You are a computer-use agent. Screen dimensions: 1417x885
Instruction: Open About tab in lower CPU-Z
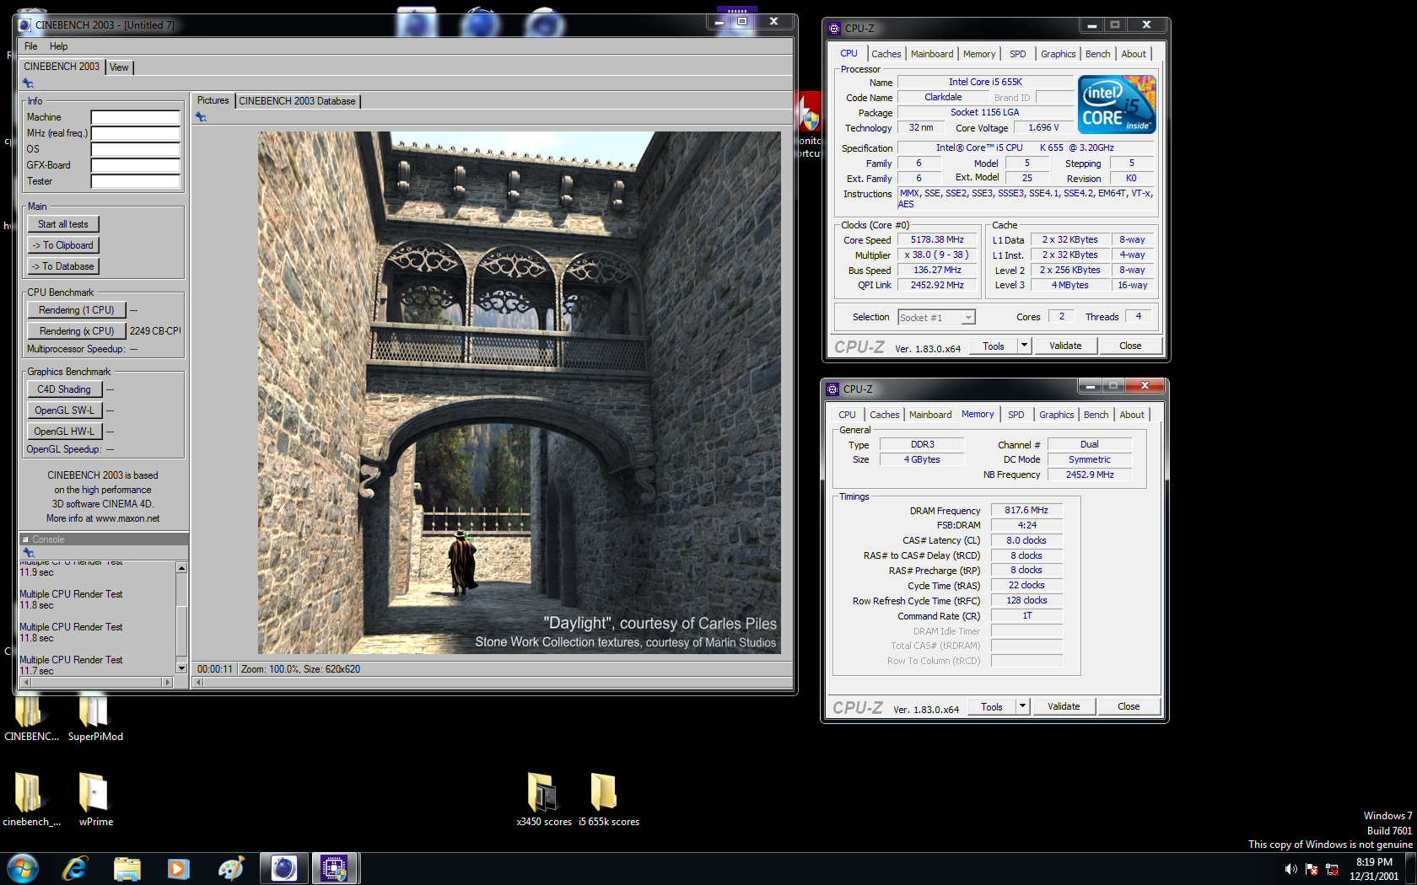(1132, 415)
